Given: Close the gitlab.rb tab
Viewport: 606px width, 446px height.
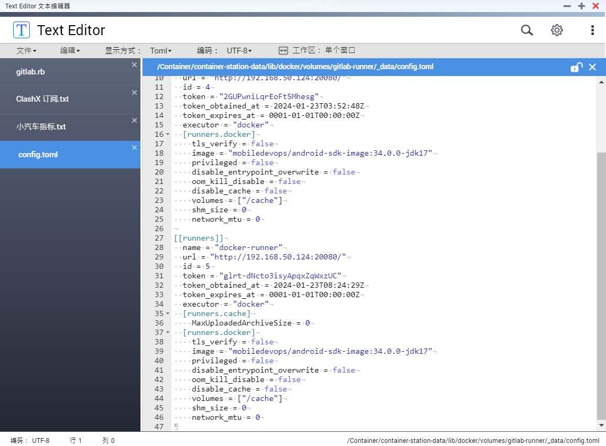Looking at the screenshot, I should (x=134, y=65).
